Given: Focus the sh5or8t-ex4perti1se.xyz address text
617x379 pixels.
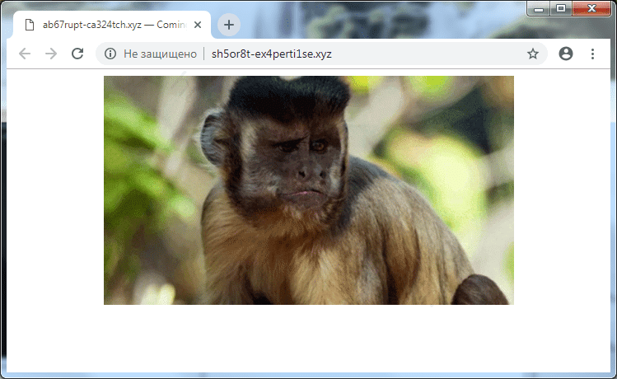Looking at the screenshot, I should tap(272, 54).
